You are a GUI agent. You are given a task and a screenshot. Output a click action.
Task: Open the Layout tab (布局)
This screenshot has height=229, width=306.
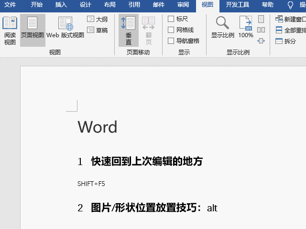pos(109,5)
